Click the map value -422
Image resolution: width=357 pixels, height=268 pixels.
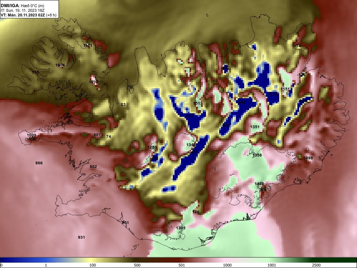pos(154,158)
